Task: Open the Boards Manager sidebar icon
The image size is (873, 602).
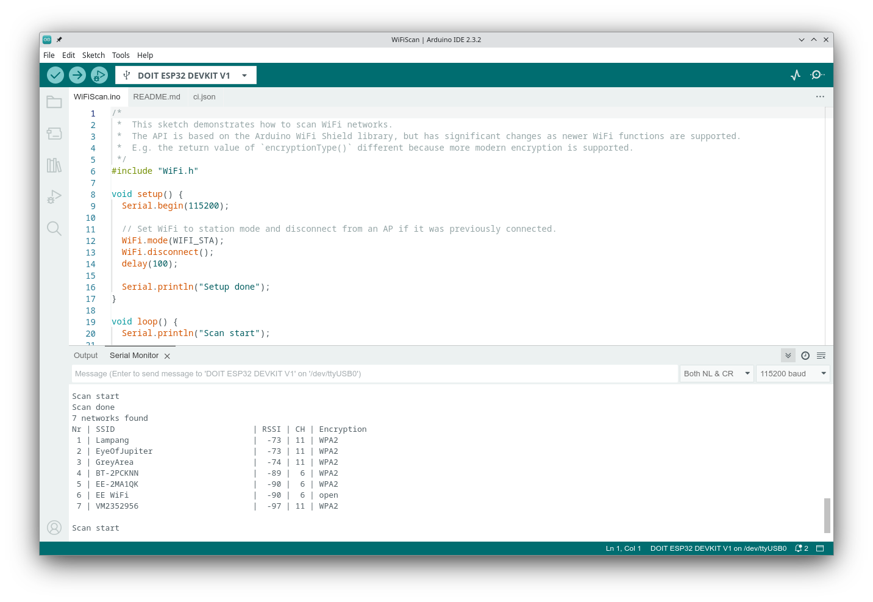Action: (x=54, y=134)
